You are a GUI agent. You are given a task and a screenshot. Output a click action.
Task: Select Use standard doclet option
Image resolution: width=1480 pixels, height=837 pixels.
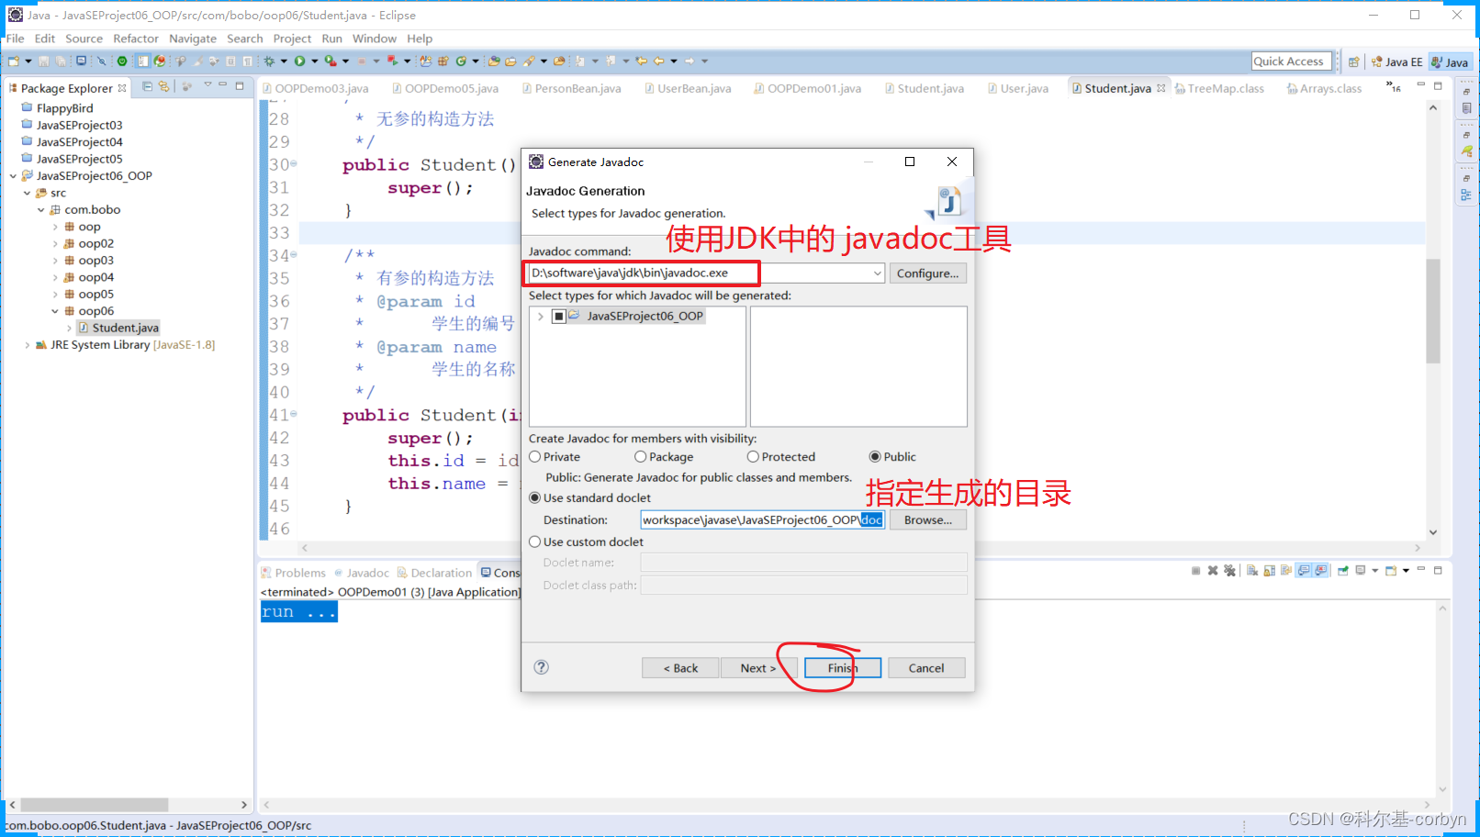535,498
